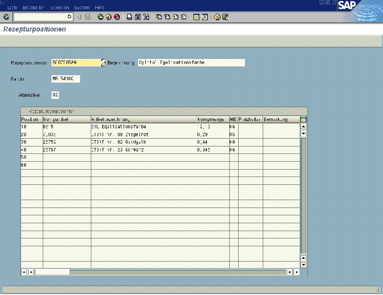Open command field history dropdown
The image size is (383, 295).
[x=69, y=17]
